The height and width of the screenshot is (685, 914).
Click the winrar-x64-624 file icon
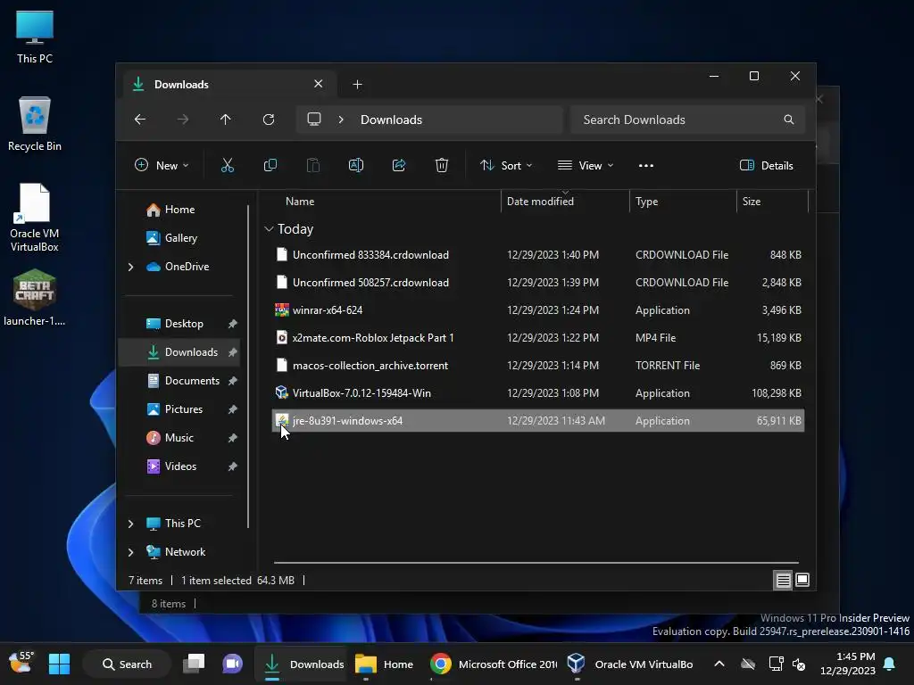point(281,309)
